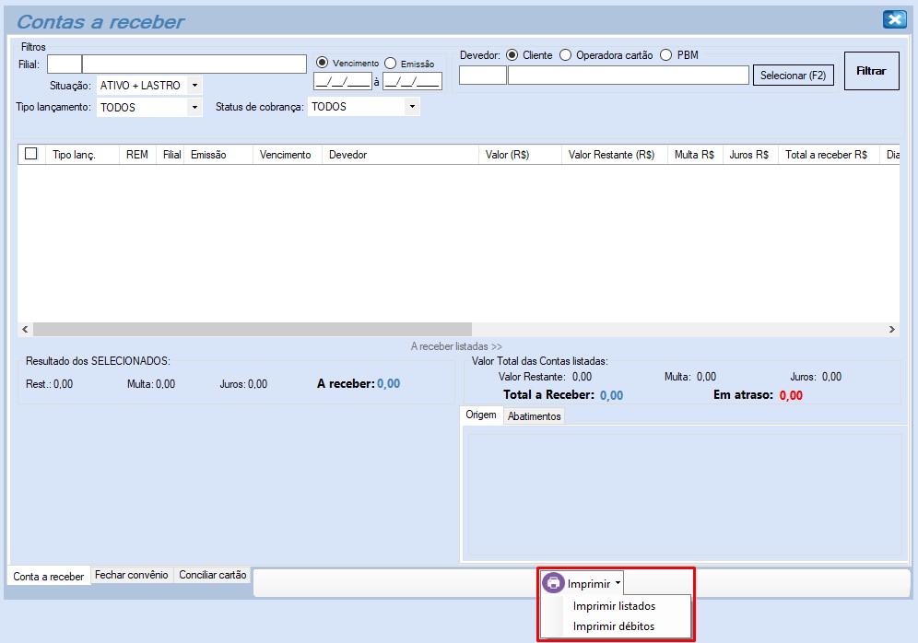
Task: Select the Emissão radio button
Action: point(391,63)
